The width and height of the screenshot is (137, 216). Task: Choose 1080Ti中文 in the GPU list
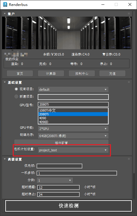(73, 110)
